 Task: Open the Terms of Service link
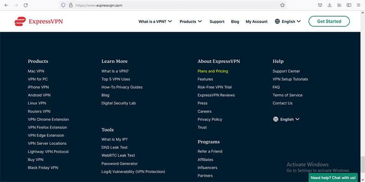coord(288,95)
